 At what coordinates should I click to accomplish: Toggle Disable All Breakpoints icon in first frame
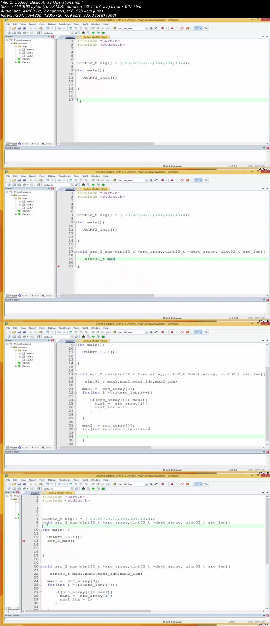point(182,28)
